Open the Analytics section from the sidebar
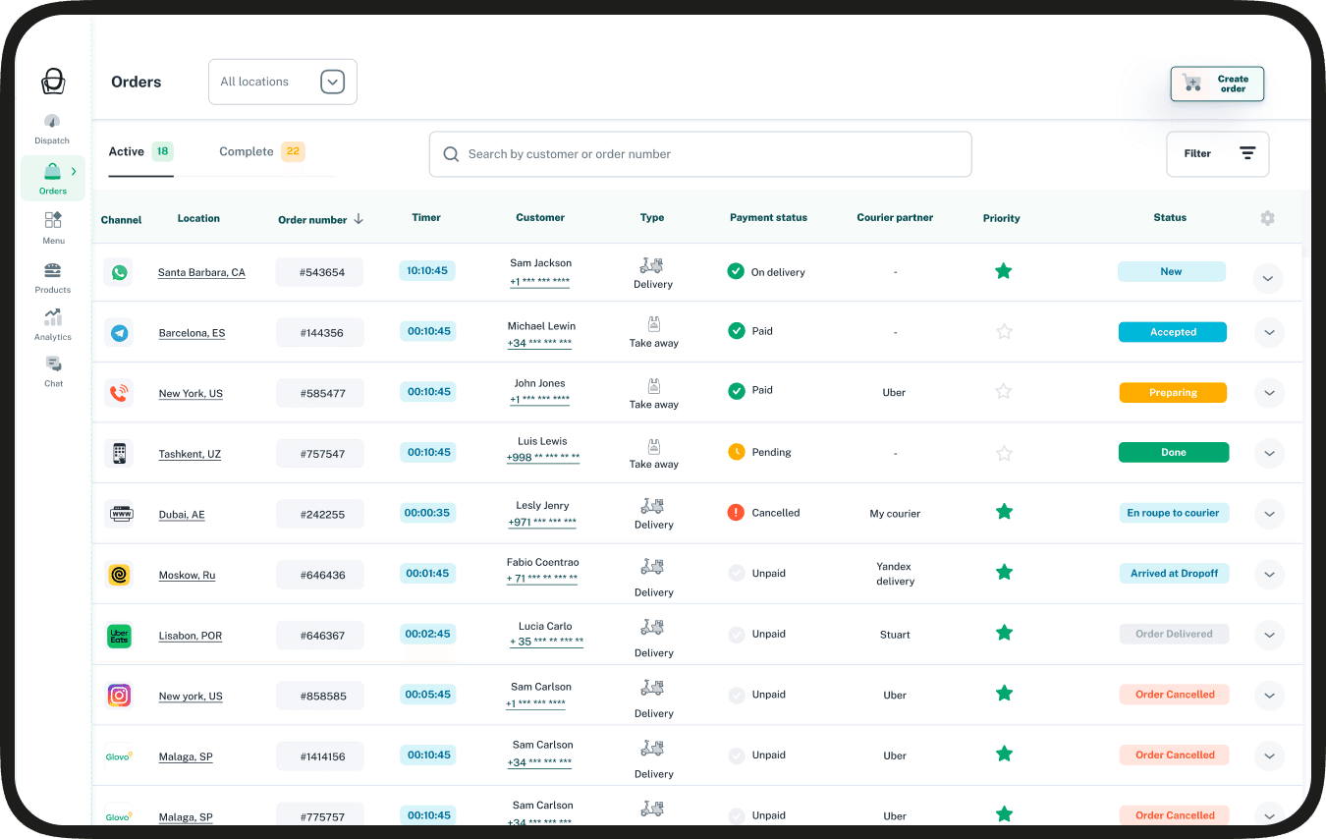Screen dimensions: 1326x839 (x=51, y=324)
